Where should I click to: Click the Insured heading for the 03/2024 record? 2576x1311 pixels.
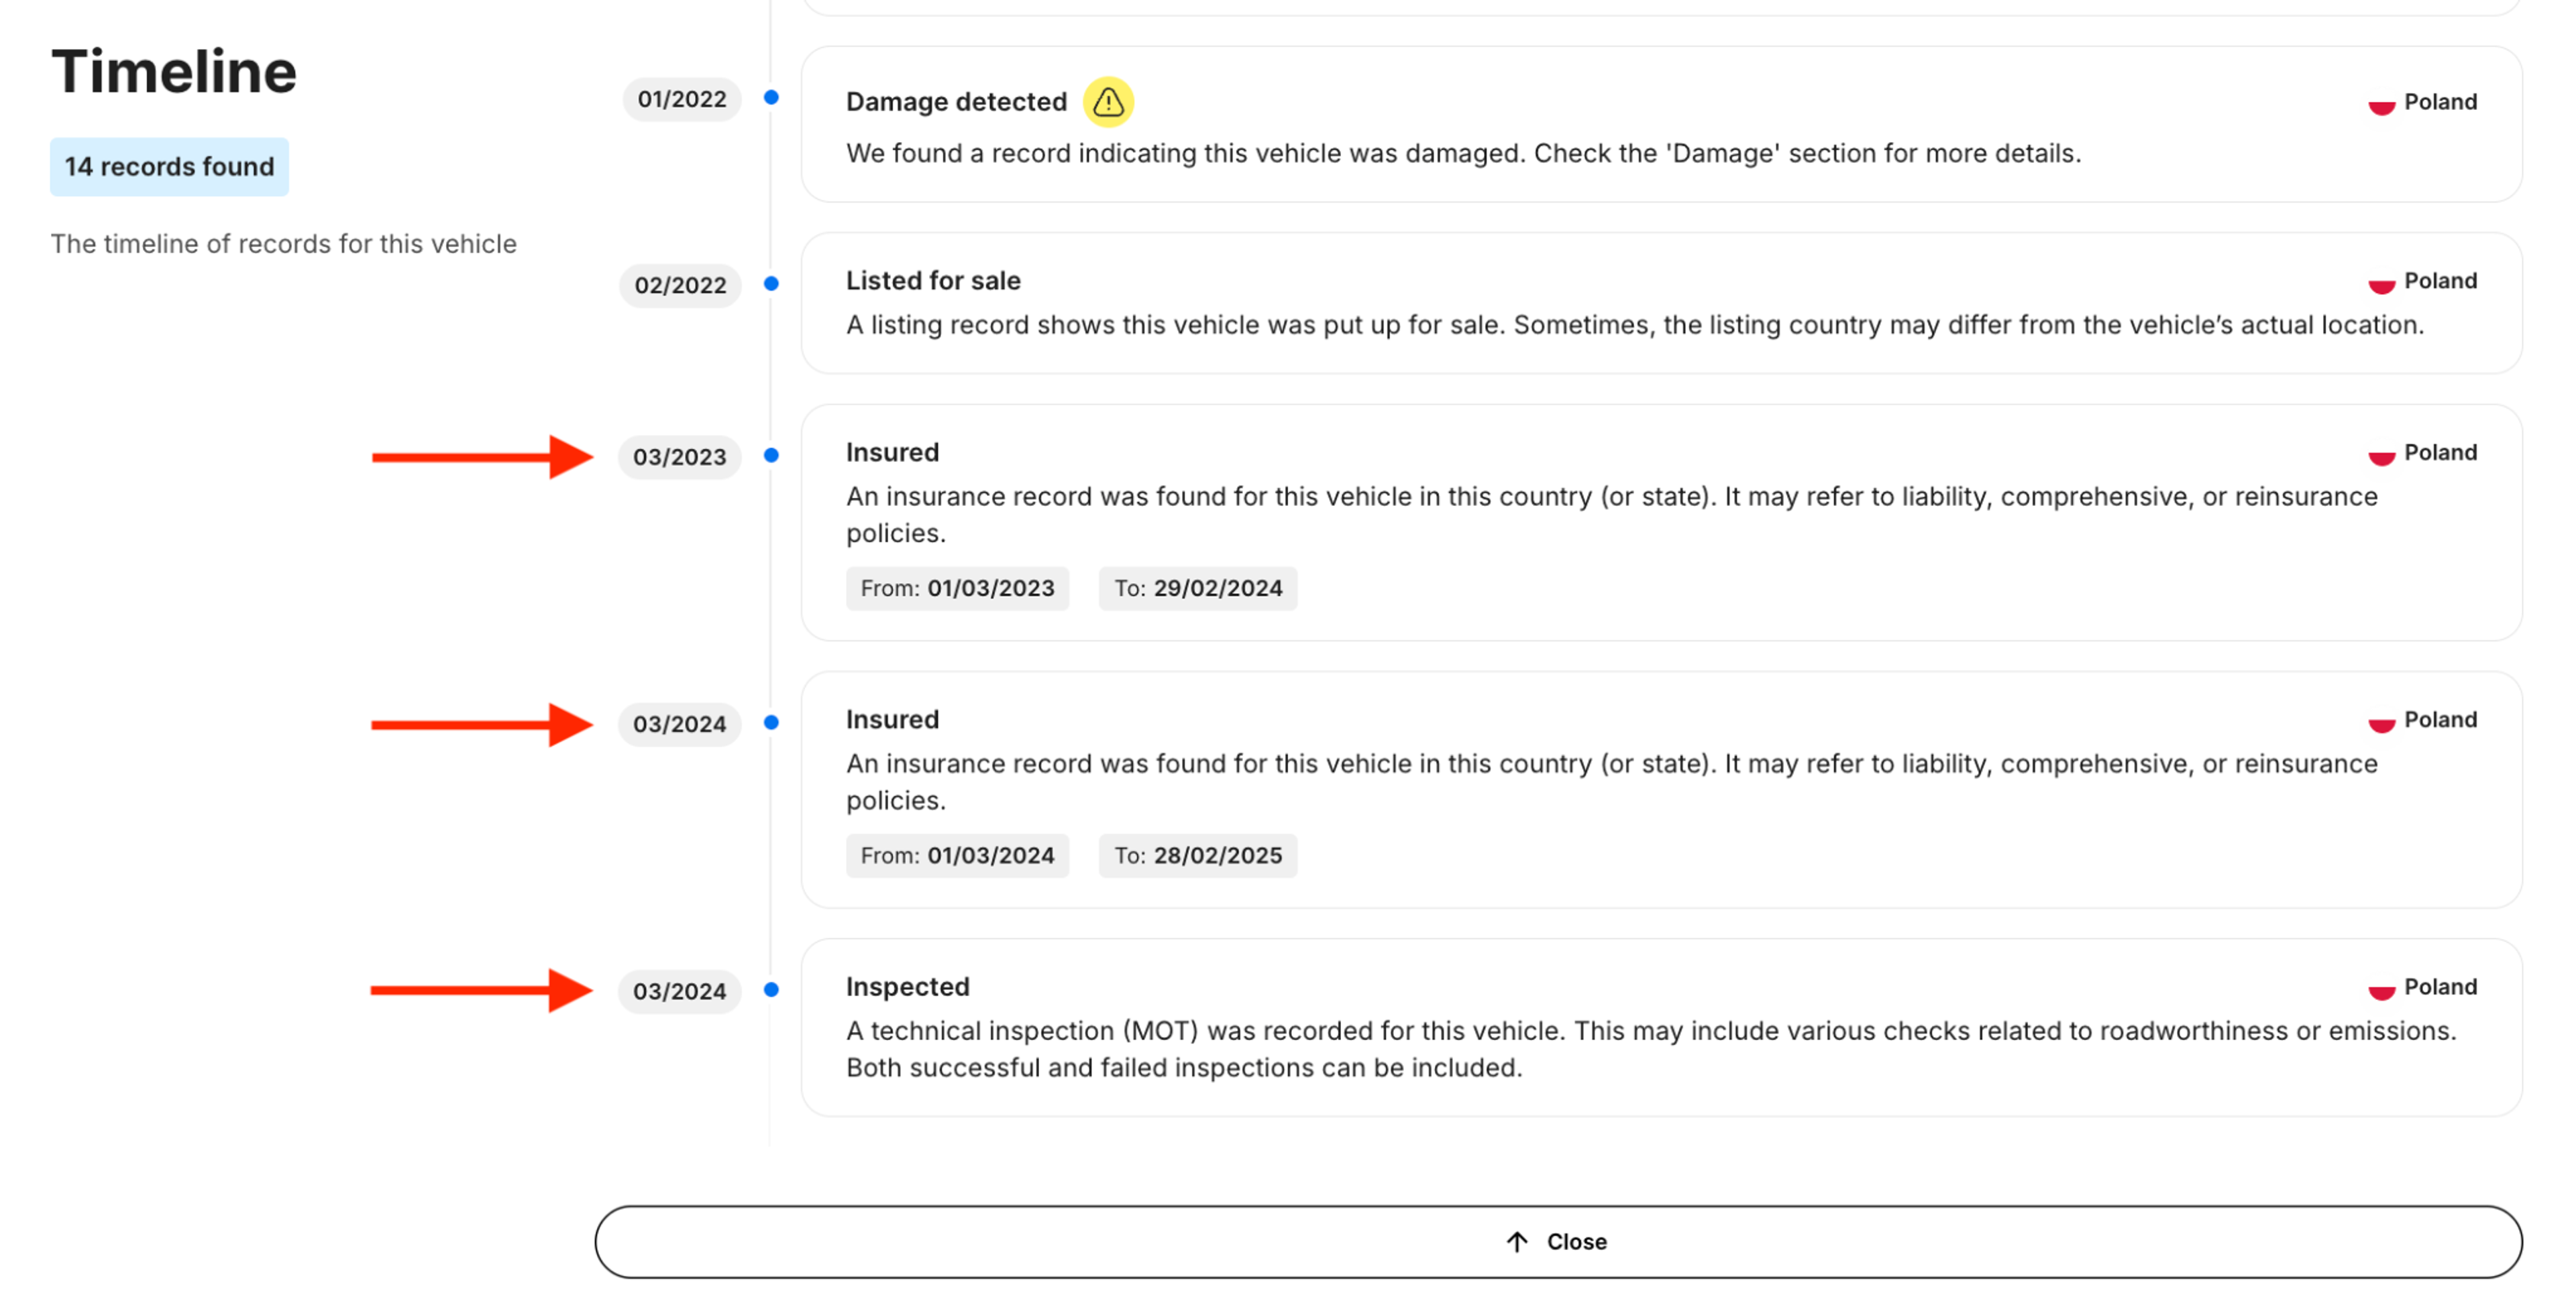pos(892,719)
